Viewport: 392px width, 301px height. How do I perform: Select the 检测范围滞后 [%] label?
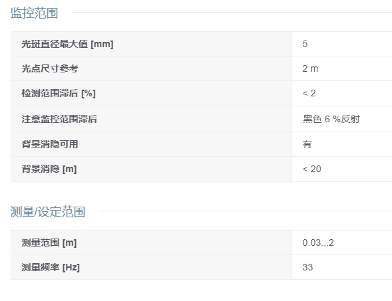coord(59,93)
